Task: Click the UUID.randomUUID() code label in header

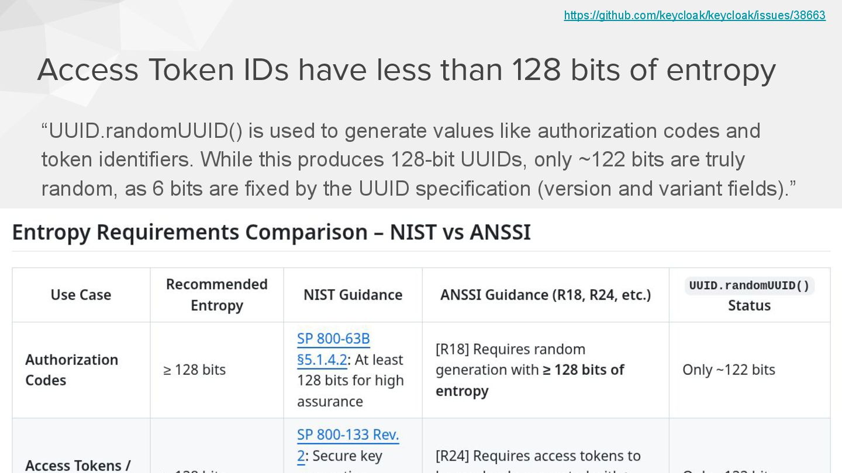Action: coord(749,286)
